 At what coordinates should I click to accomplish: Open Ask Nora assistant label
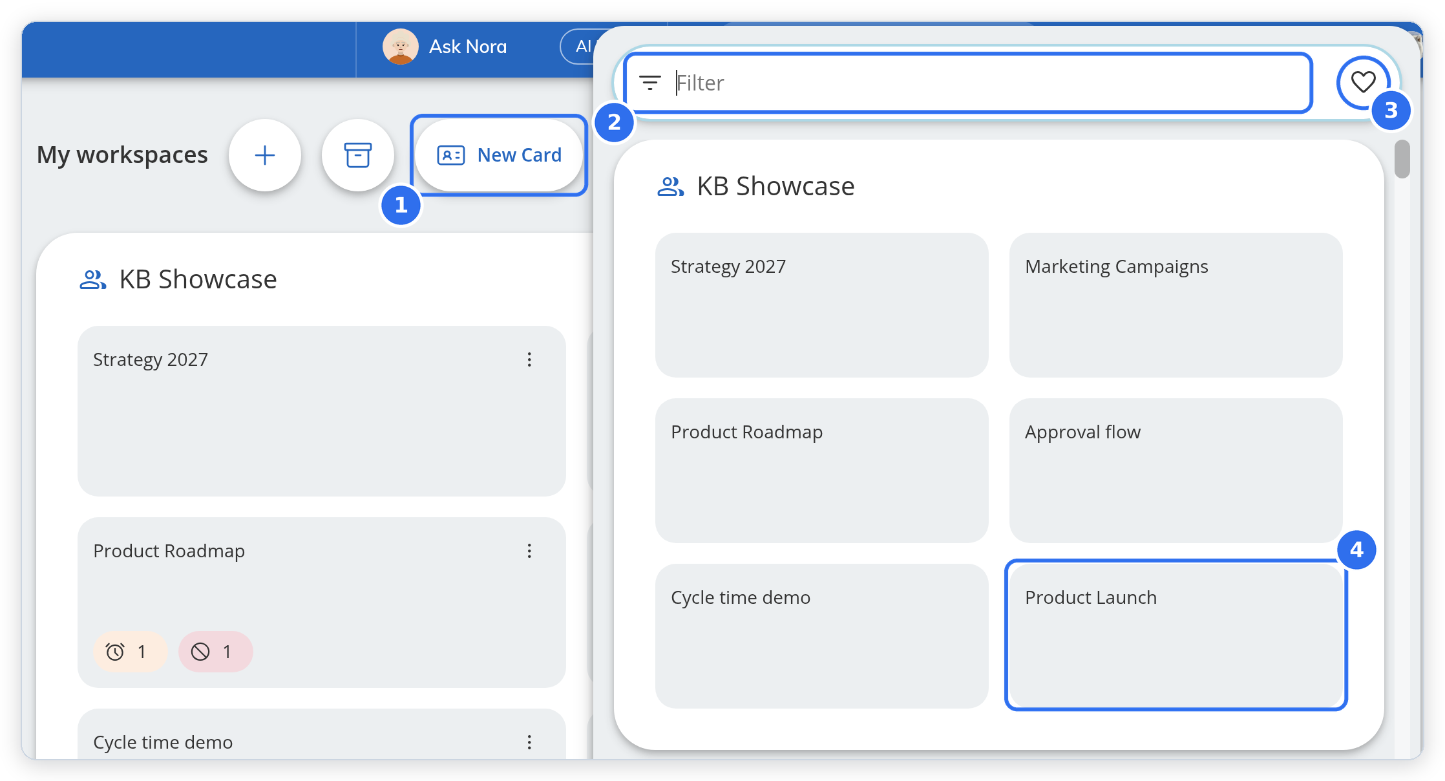coord(468,47)
